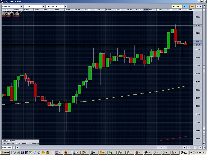Click the Excel quick launch icon

coord(30,153)
